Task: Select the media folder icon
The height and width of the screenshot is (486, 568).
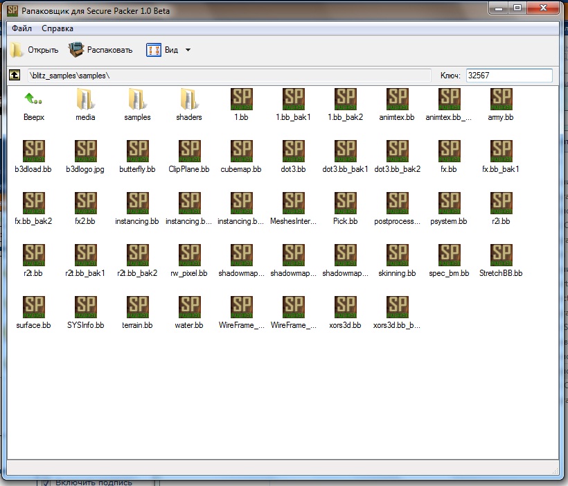Action: point(85,99)
